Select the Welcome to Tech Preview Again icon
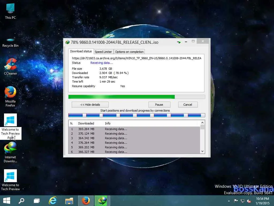This screenshot has height=206, width=274. coord(10,127)
